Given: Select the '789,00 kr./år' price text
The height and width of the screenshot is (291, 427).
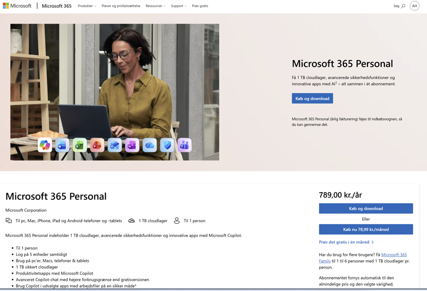Looking at the screenshot, I should [340, 195].
